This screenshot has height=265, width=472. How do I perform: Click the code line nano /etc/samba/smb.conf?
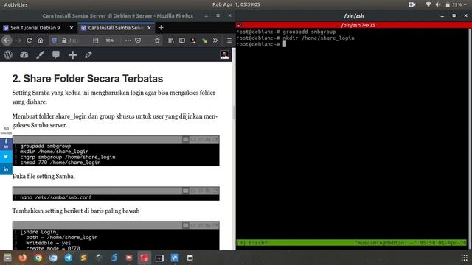point(56,197)
